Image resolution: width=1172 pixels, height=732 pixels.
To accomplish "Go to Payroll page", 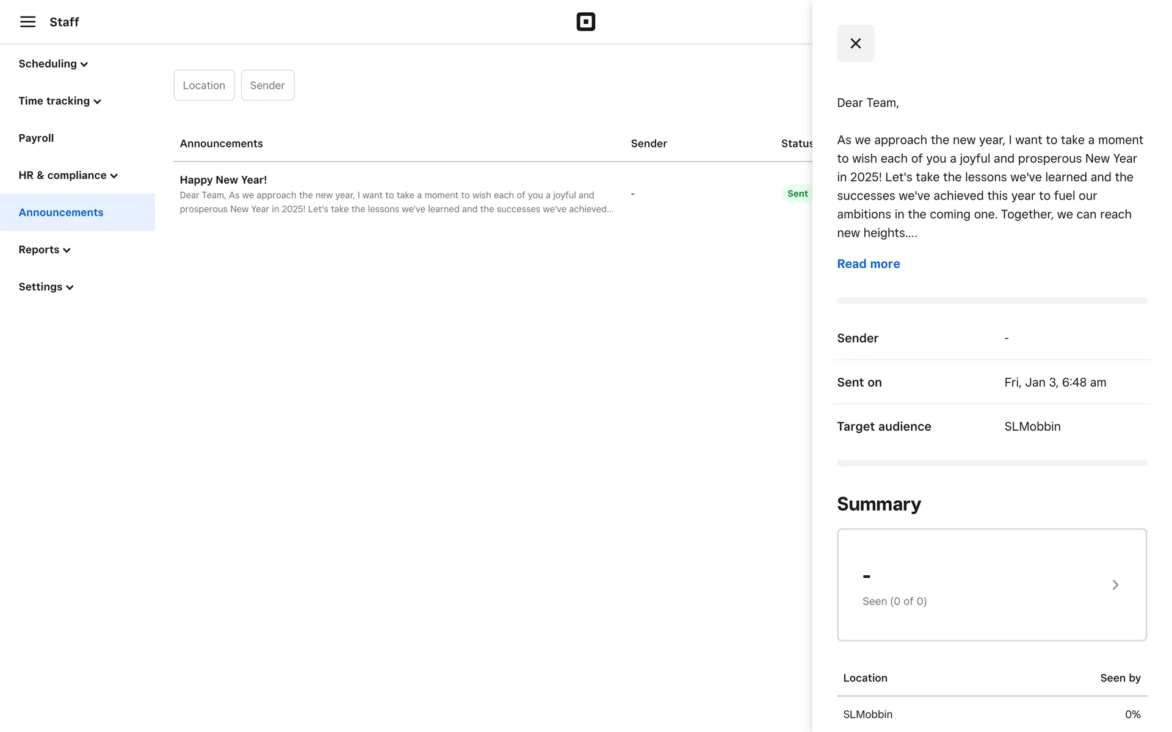I will [36, 138].
